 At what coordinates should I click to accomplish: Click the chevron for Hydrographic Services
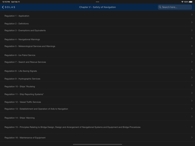[192, 77]
